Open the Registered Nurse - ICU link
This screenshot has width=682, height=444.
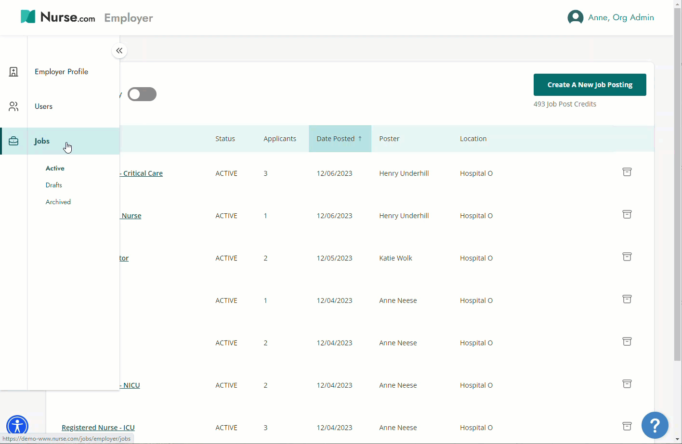[x=98, y=428]
